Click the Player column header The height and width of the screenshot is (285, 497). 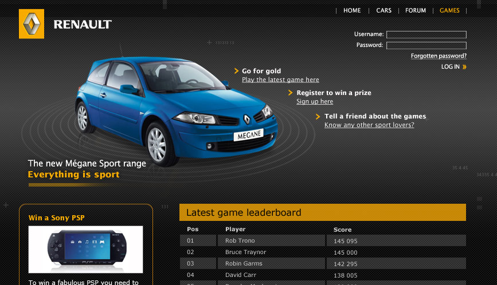click(235, 229)
